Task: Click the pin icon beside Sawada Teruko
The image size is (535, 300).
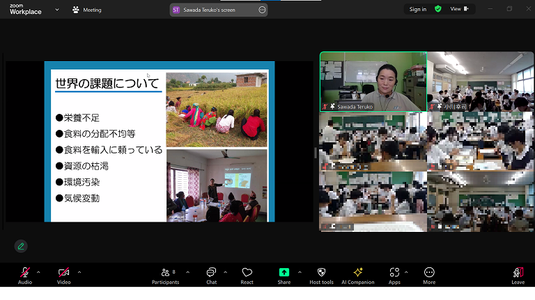Action: pyautogui.click(x=332, y=106)
